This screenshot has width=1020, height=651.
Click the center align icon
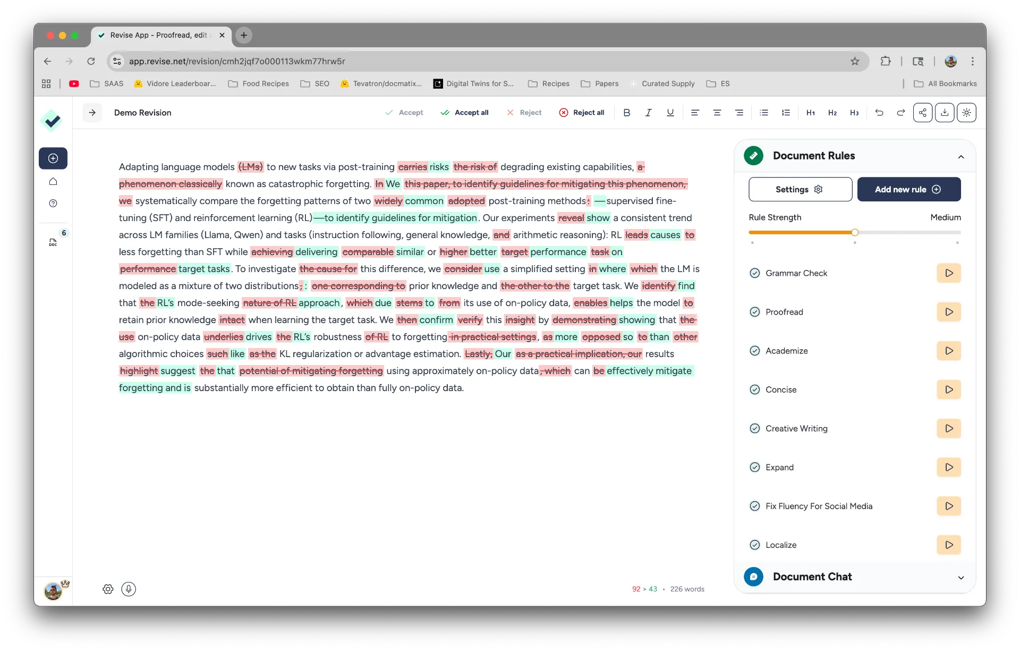(717, 113)
